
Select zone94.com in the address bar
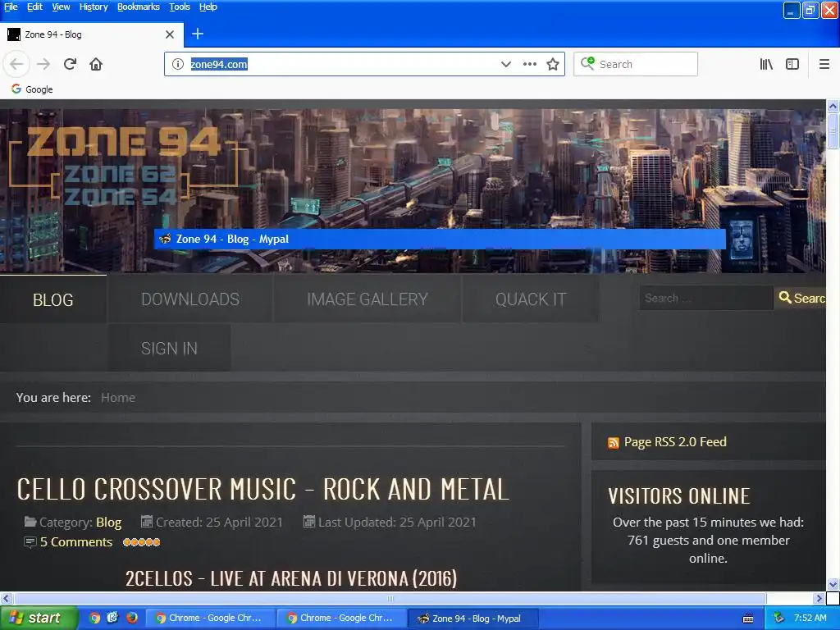coord(218,64)
